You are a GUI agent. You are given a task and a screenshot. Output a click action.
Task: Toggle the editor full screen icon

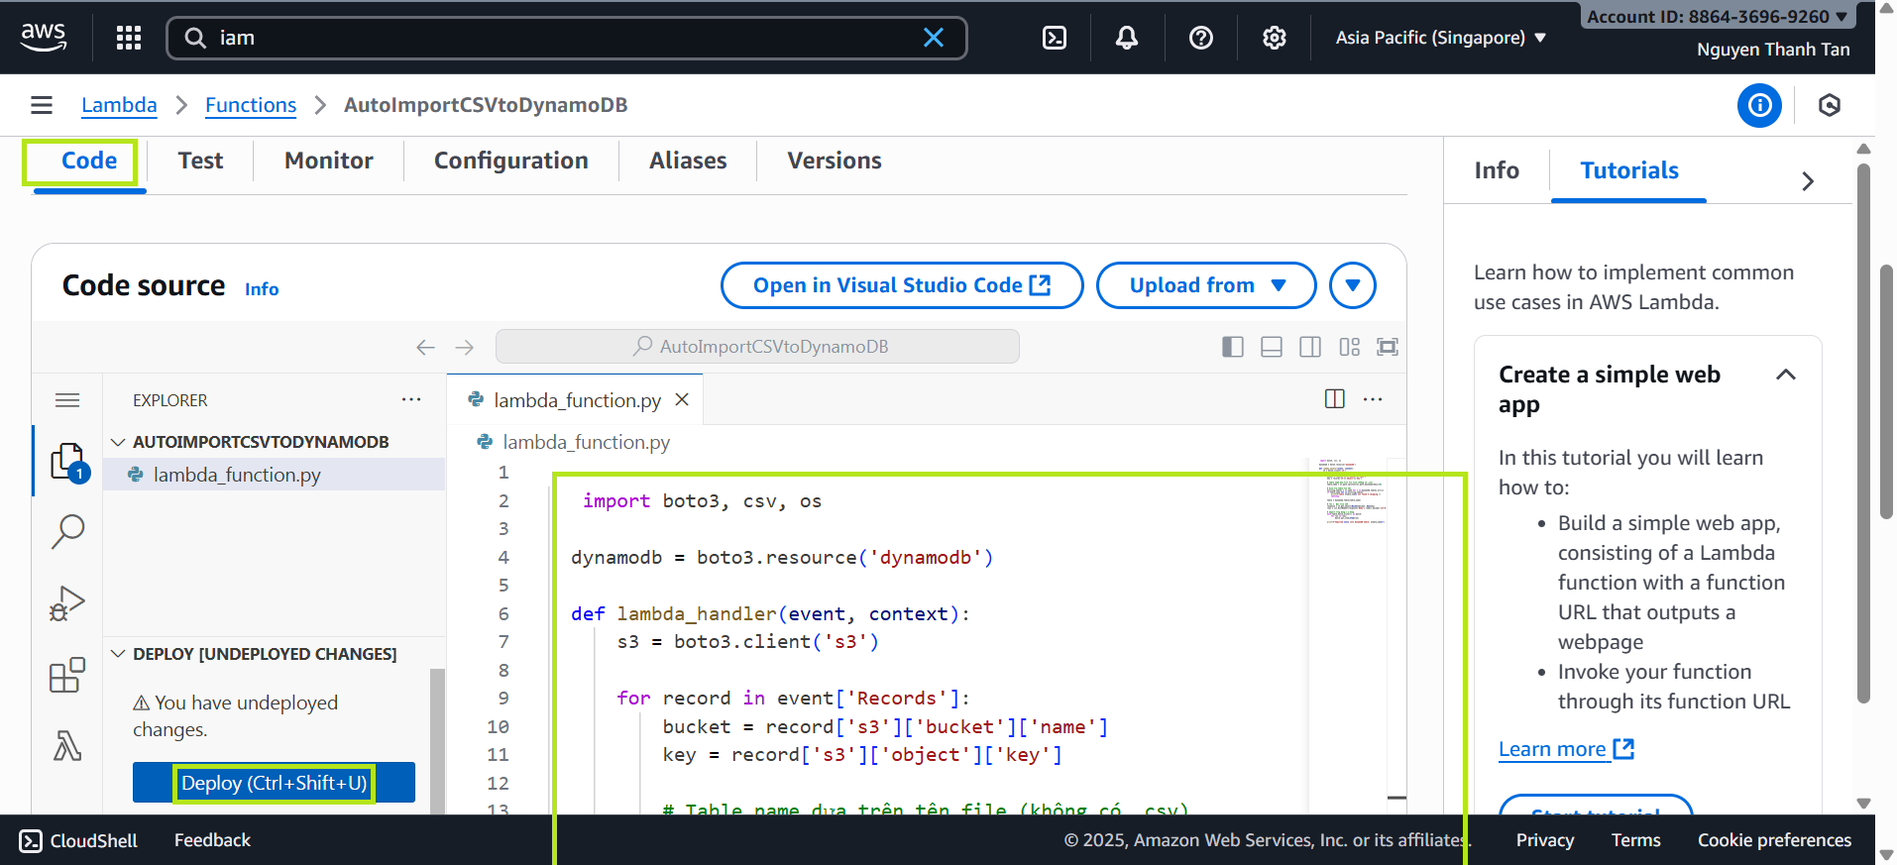1388,347
